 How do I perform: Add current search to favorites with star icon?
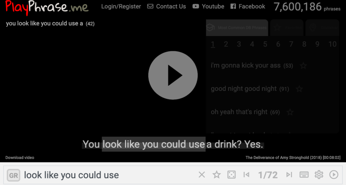point(217,174)
